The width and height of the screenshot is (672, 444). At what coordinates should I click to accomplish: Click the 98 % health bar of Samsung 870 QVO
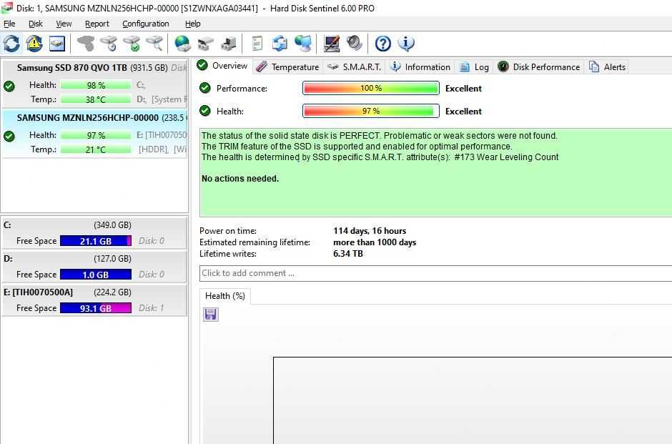pos(96,85)
